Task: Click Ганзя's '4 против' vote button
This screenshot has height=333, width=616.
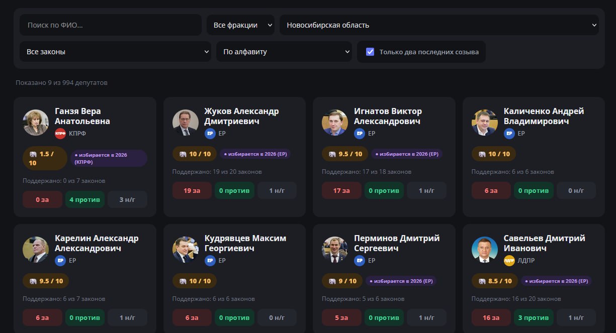Action: [x=85, y=199]
